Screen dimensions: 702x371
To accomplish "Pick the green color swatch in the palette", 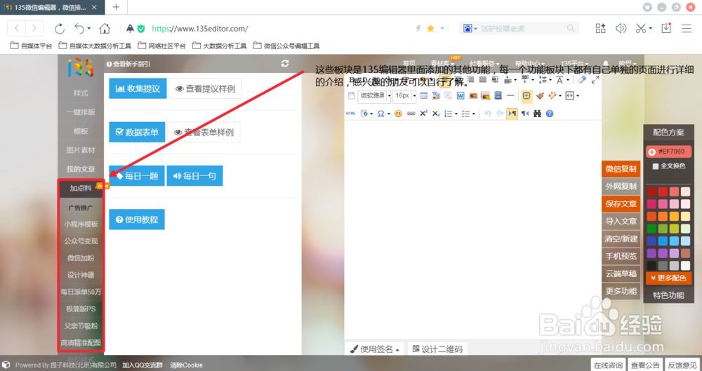I will [651, 229].
